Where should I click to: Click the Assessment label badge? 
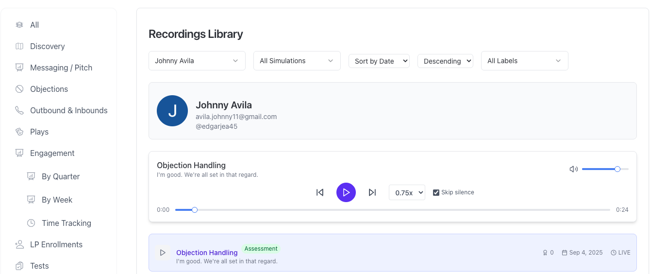click(x=261, y=249)
